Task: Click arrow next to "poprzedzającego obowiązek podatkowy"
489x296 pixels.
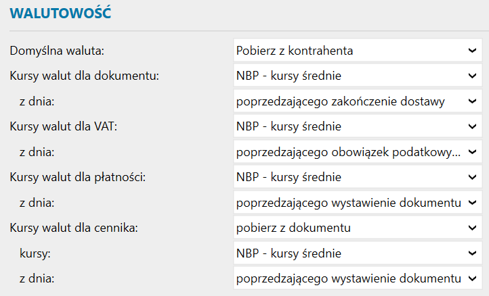Action: [x=471, y=152]
